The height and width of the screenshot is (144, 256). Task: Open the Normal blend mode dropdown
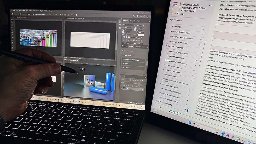click(x=127, y=83)
